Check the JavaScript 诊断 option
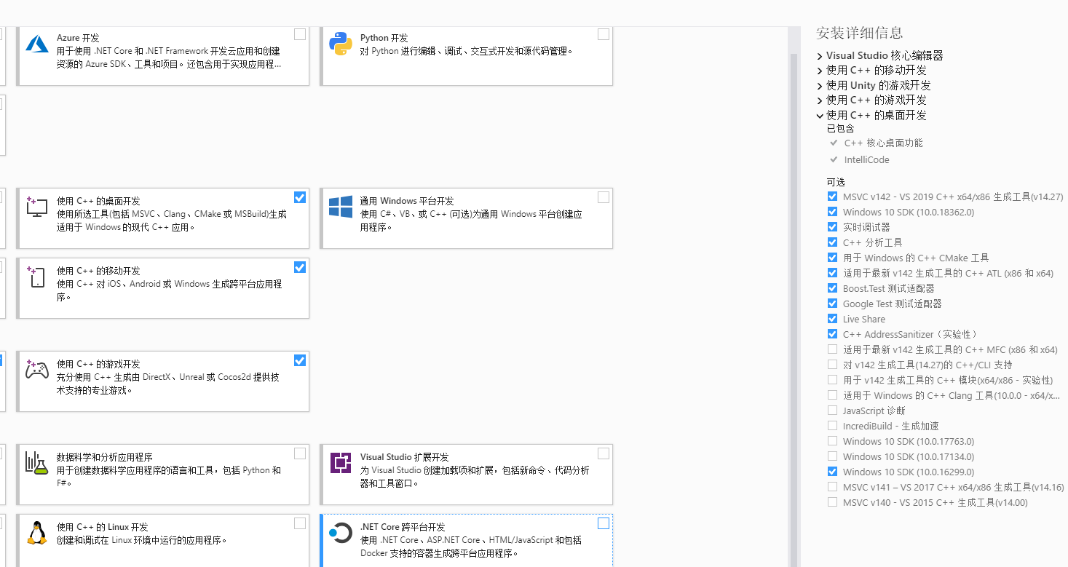This screenshot has height=567, width=1068. tap(832, 411)
